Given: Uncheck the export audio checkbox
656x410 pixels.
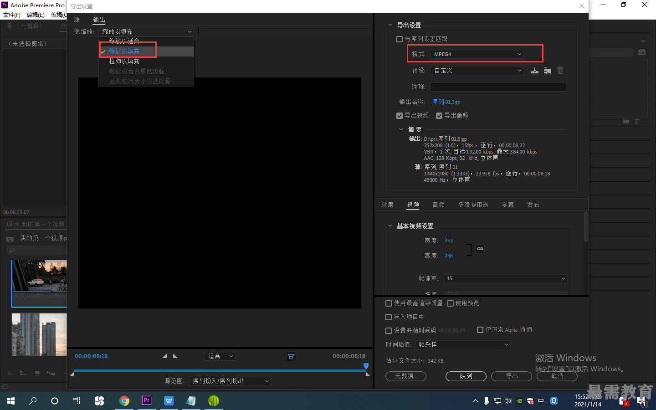Looking at the screenshot, I should [439, 116].
